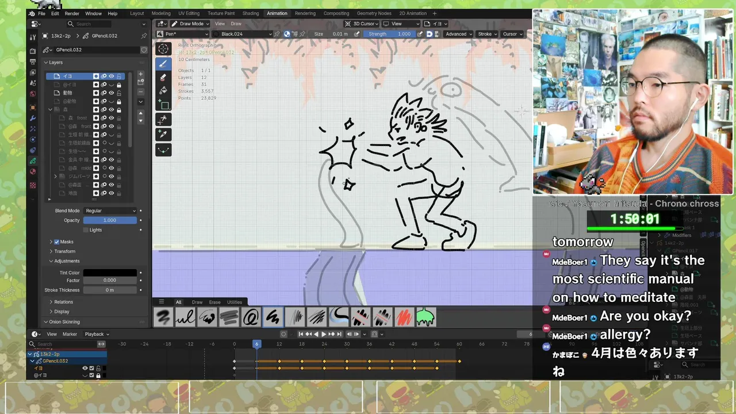Select the Trim tool icon

tap(163, 120)
